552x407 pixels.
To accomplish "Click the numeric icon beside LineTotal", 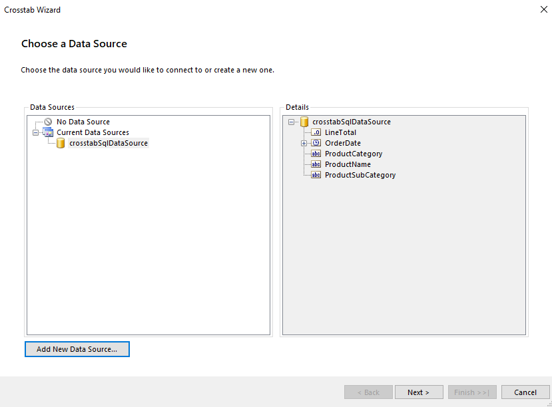I will [x=316, y=132].
